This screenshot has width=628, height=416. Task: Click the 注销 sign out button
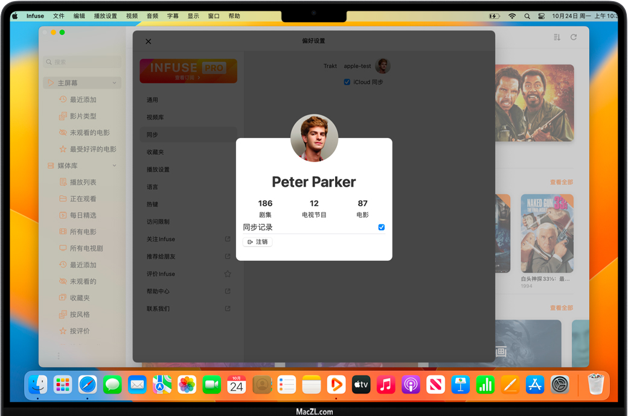pos(258,242)
